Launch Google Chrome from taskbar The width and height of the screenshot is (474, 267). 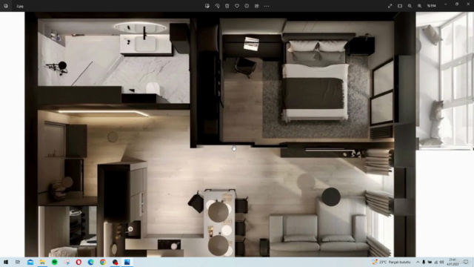(x=103, y=262)
